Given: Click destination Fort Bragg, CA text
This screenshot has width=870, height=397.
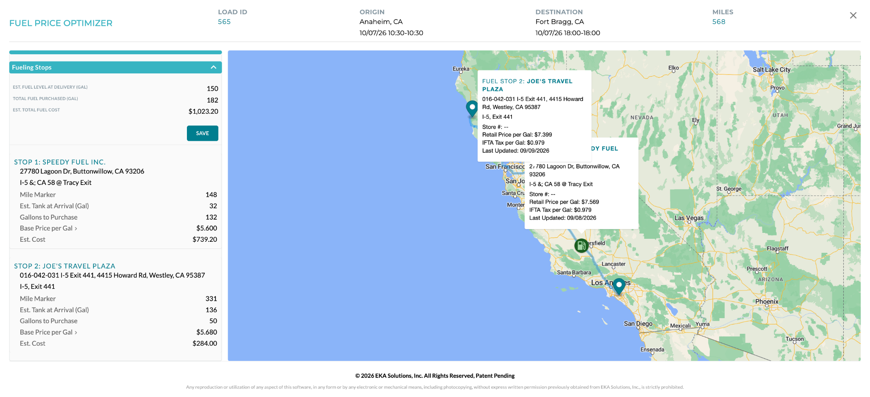Looking at the screenshot, I should [559, 22].
